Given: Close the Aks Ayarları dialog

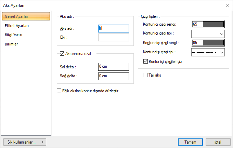Looking at the screenshot, I should (227, 5).
